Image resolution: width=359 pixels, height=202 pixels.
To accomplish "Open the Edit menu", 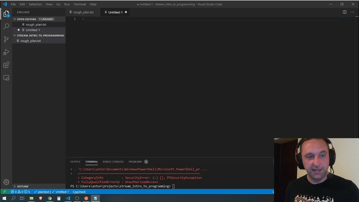I will (22, 4).
